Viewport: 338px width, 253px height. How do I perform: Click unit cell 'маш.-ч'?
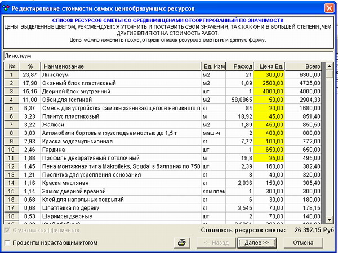pos(214,133)
